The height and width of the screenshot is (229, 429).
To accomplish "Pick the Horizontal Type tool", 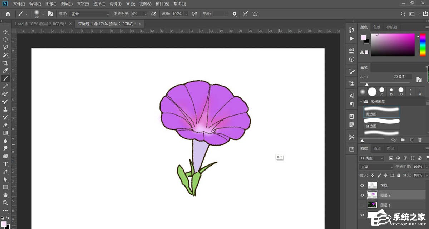I will click(5, 164).
